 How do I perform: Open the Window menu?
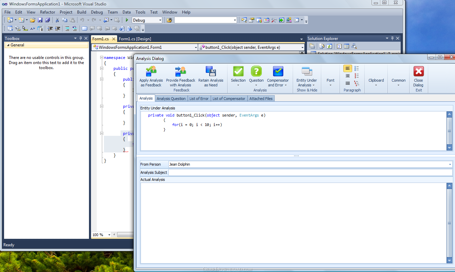tap(170, 12)
